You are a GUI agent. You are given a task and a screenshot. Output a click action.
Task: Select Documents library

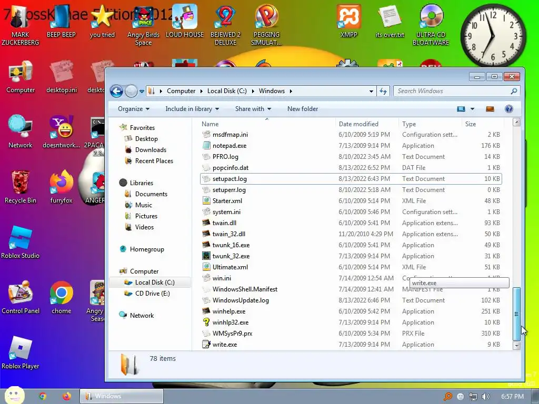(151, 194)
